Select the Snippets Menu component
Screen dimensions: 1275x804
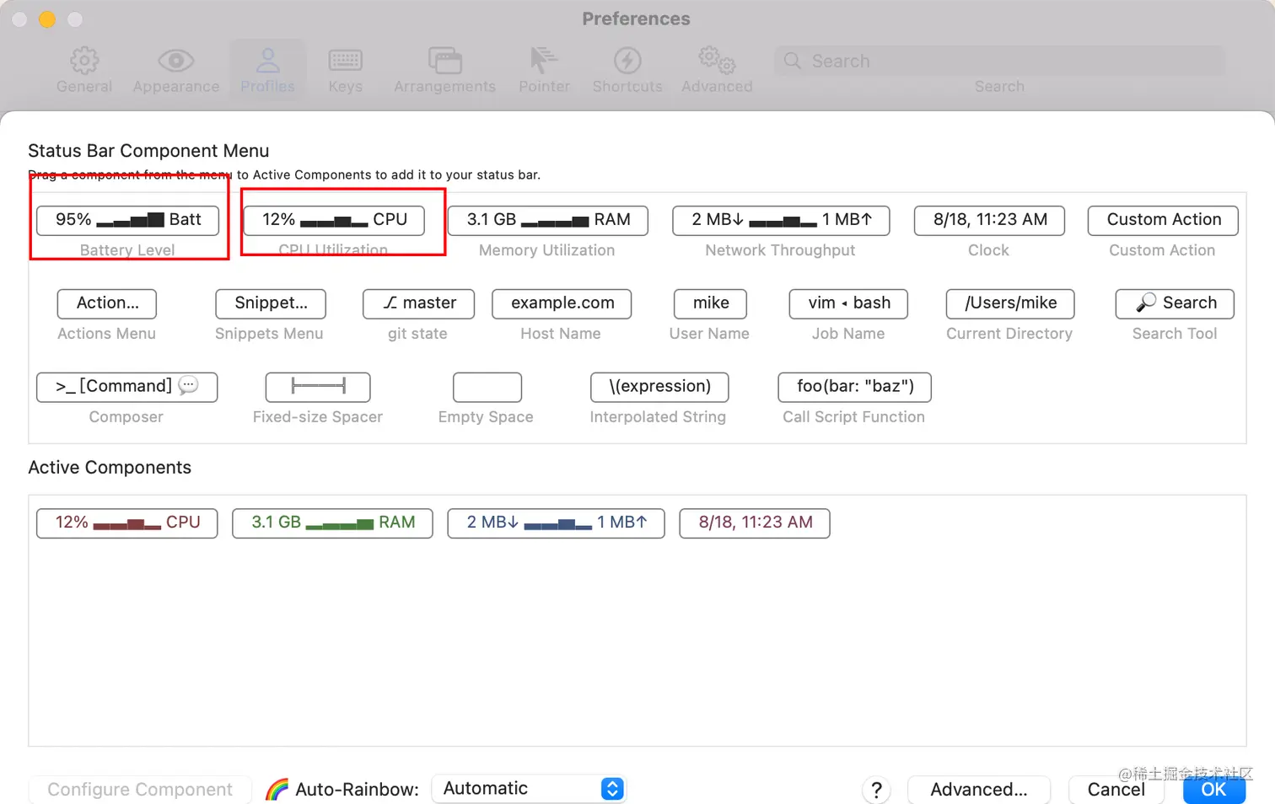tap(271, 303)
